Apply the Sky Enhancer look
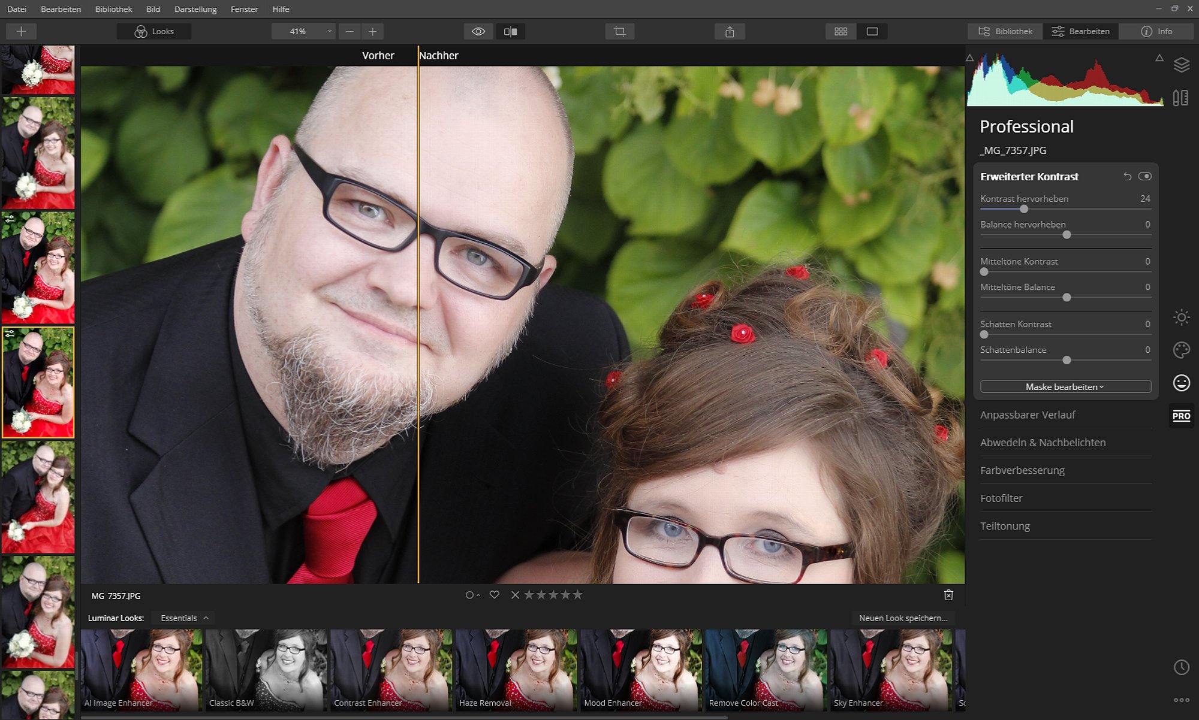The height and width of the screenshot is (720, 1199). [891, 670]
